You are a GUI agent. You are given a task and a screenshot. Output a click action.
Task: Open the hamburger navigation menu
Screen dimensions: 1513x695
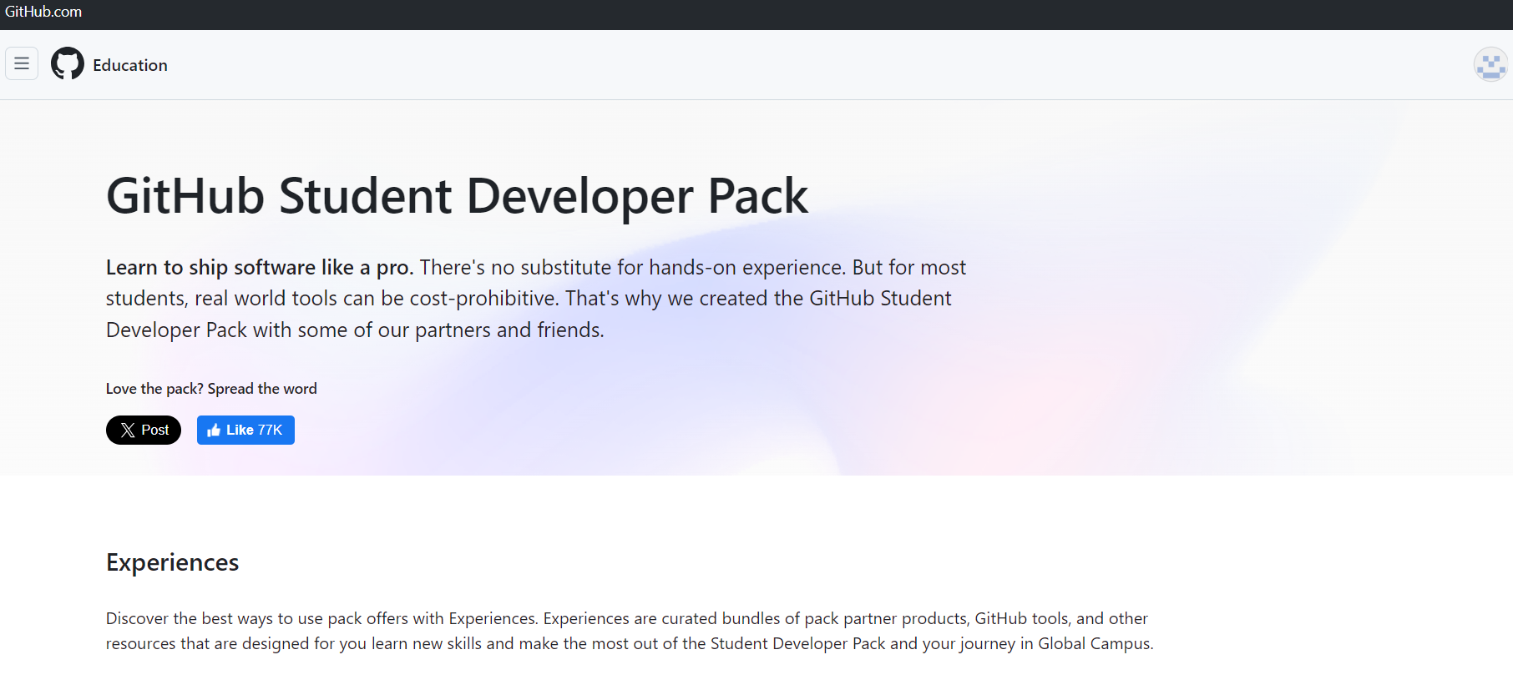click(x=22, y=63)
